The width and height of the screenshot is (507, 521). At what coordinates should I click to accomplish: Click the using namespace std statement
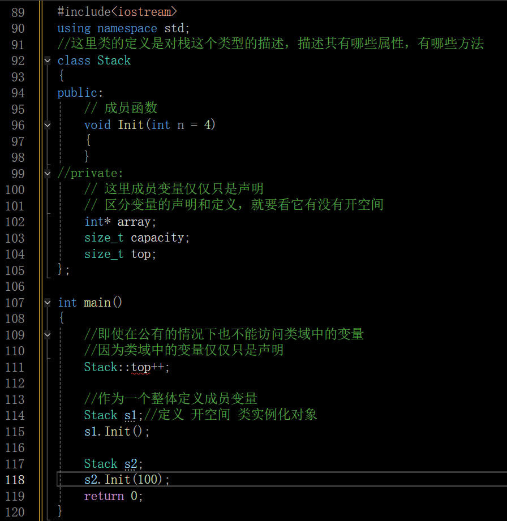[122, 28]
